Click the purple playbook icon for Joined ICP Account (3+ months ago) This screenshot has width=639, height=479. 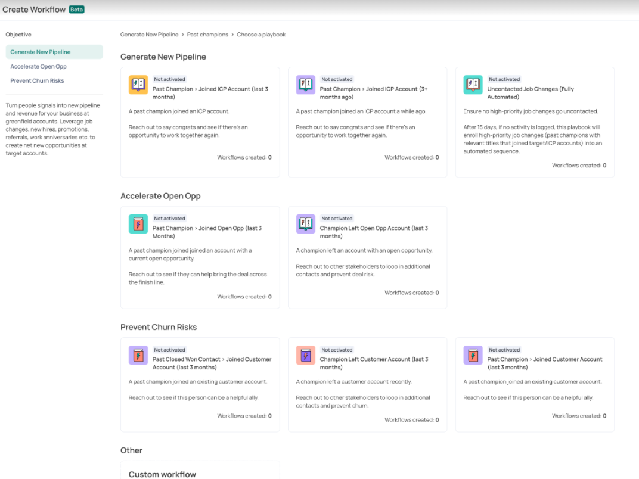pos(305,85)
